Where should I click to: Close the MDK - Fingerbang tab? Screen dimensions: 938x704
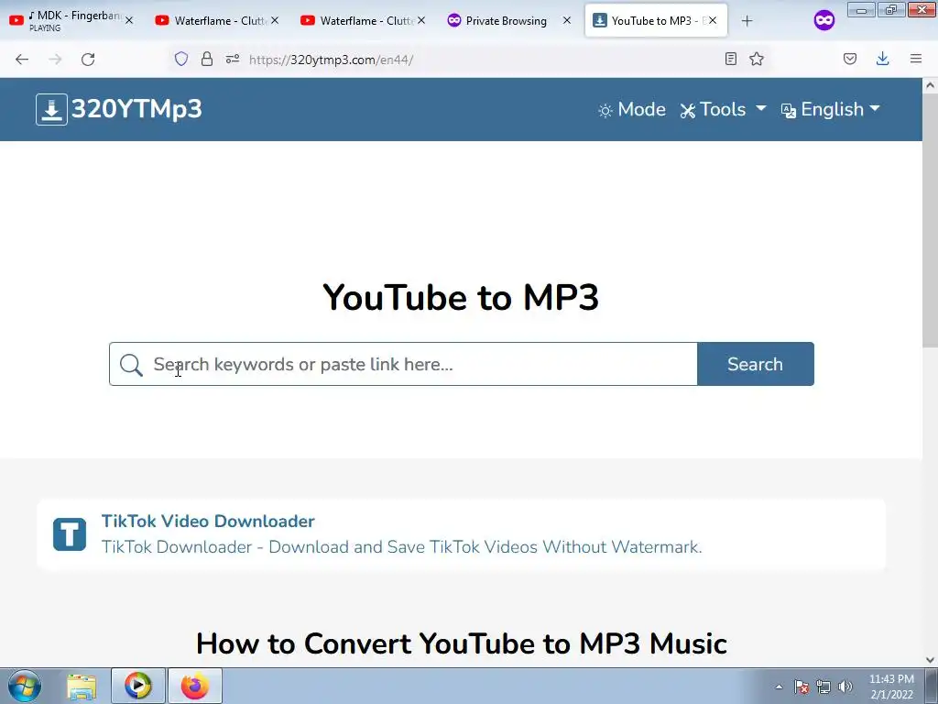pos(129,20)
